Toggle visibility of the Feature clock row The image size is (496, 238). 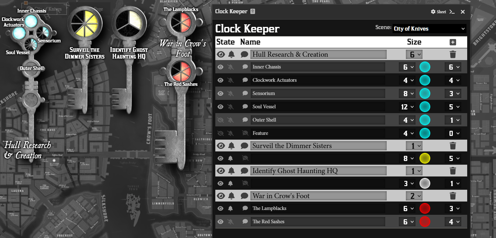click(x=220, y=133)
